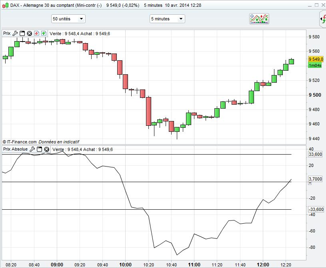The height and width of the screenshot is (268, 326).
Task: Remove the Prix panel with X icon
Action: click(x=30, y=33)
